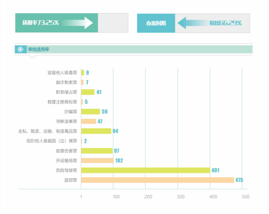Click the 办案时限 blue block
269x214 pixels.
[x=156, y=23]
